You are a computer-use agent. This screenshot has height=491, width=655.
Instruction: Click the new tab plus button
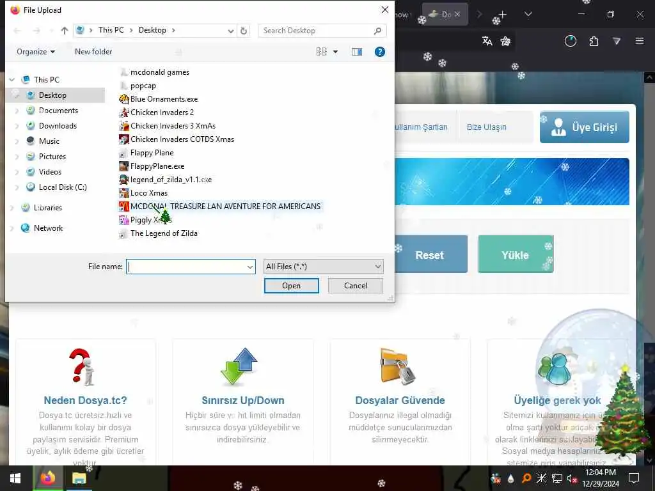tap(503, 15)
